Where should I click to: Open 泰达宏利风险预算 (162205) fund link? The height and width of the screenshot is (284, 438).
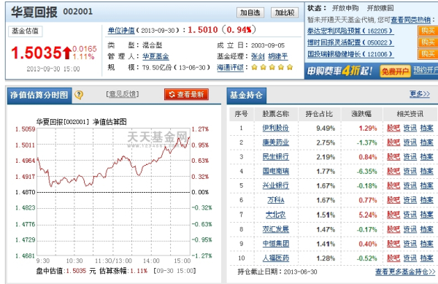350,31
